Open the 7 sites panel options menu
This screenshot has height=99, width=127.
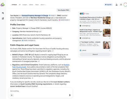[110, 14]
